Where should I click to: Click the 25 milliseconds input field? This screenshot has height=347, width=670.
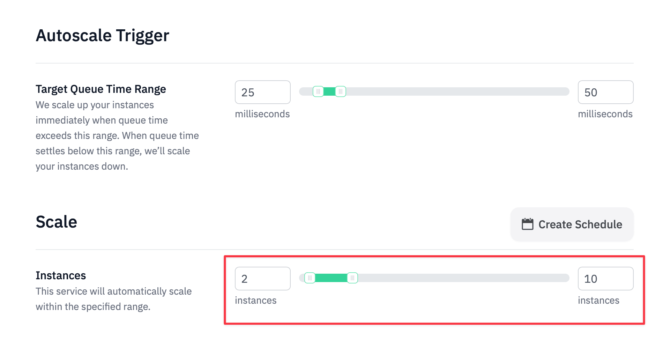(x=262, y=92)
